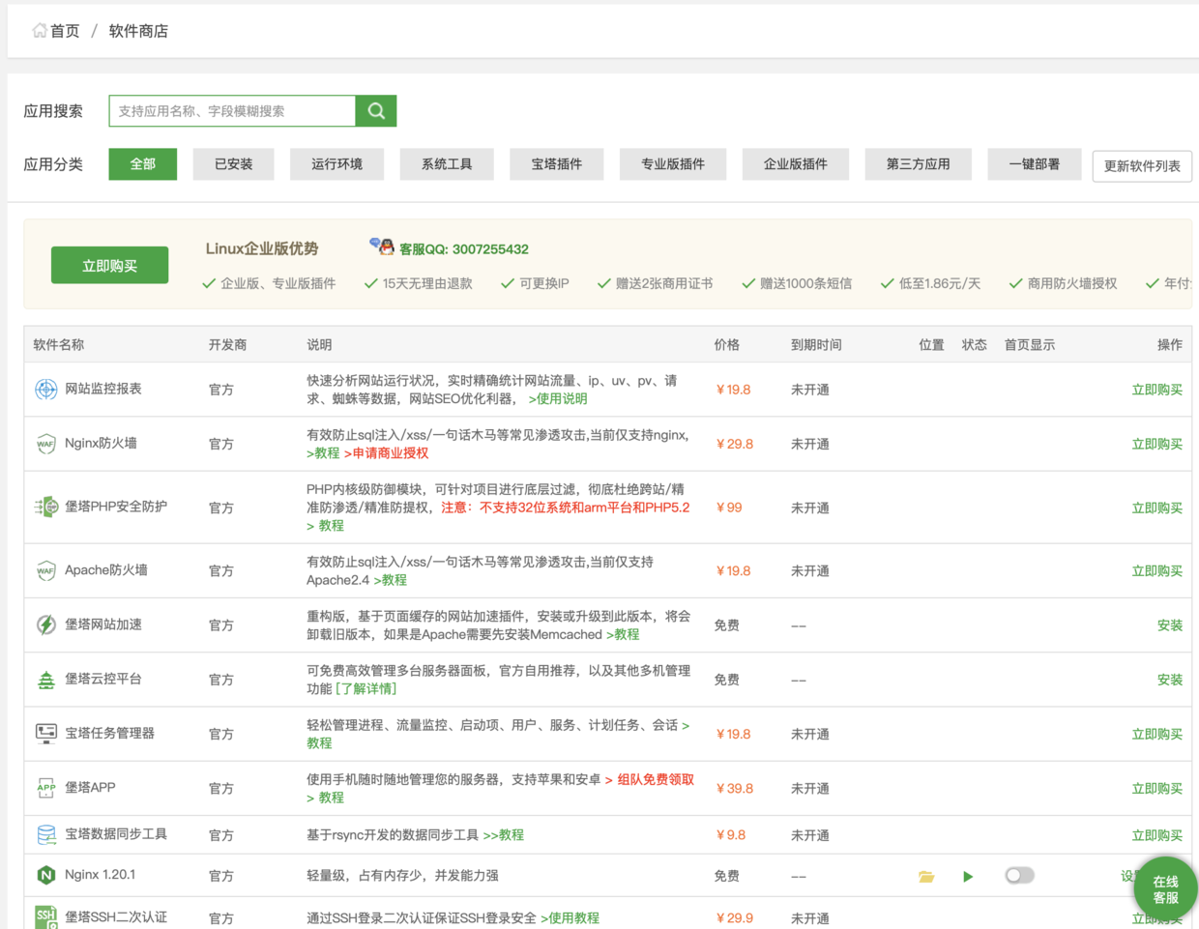Click the Nginx play status icon

pos(968,877)
